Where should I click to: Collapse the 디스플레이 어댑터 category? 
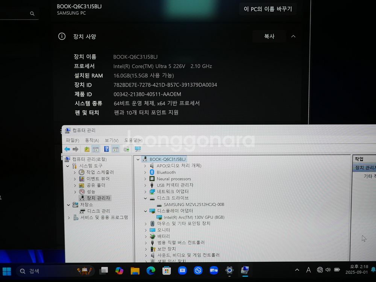(x=145, y=211)
